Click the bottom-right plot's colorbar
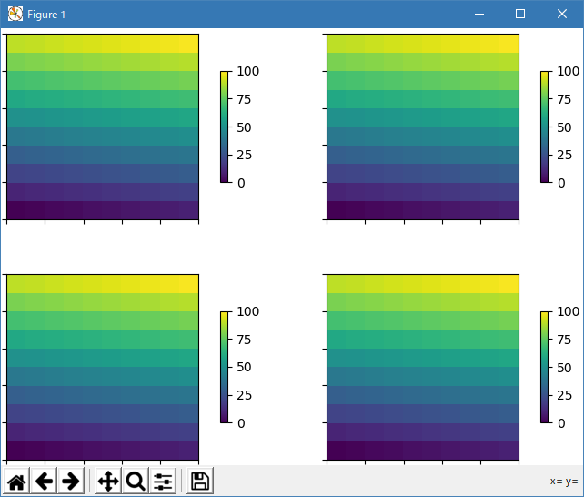584x497 pixels. [544, 367]
